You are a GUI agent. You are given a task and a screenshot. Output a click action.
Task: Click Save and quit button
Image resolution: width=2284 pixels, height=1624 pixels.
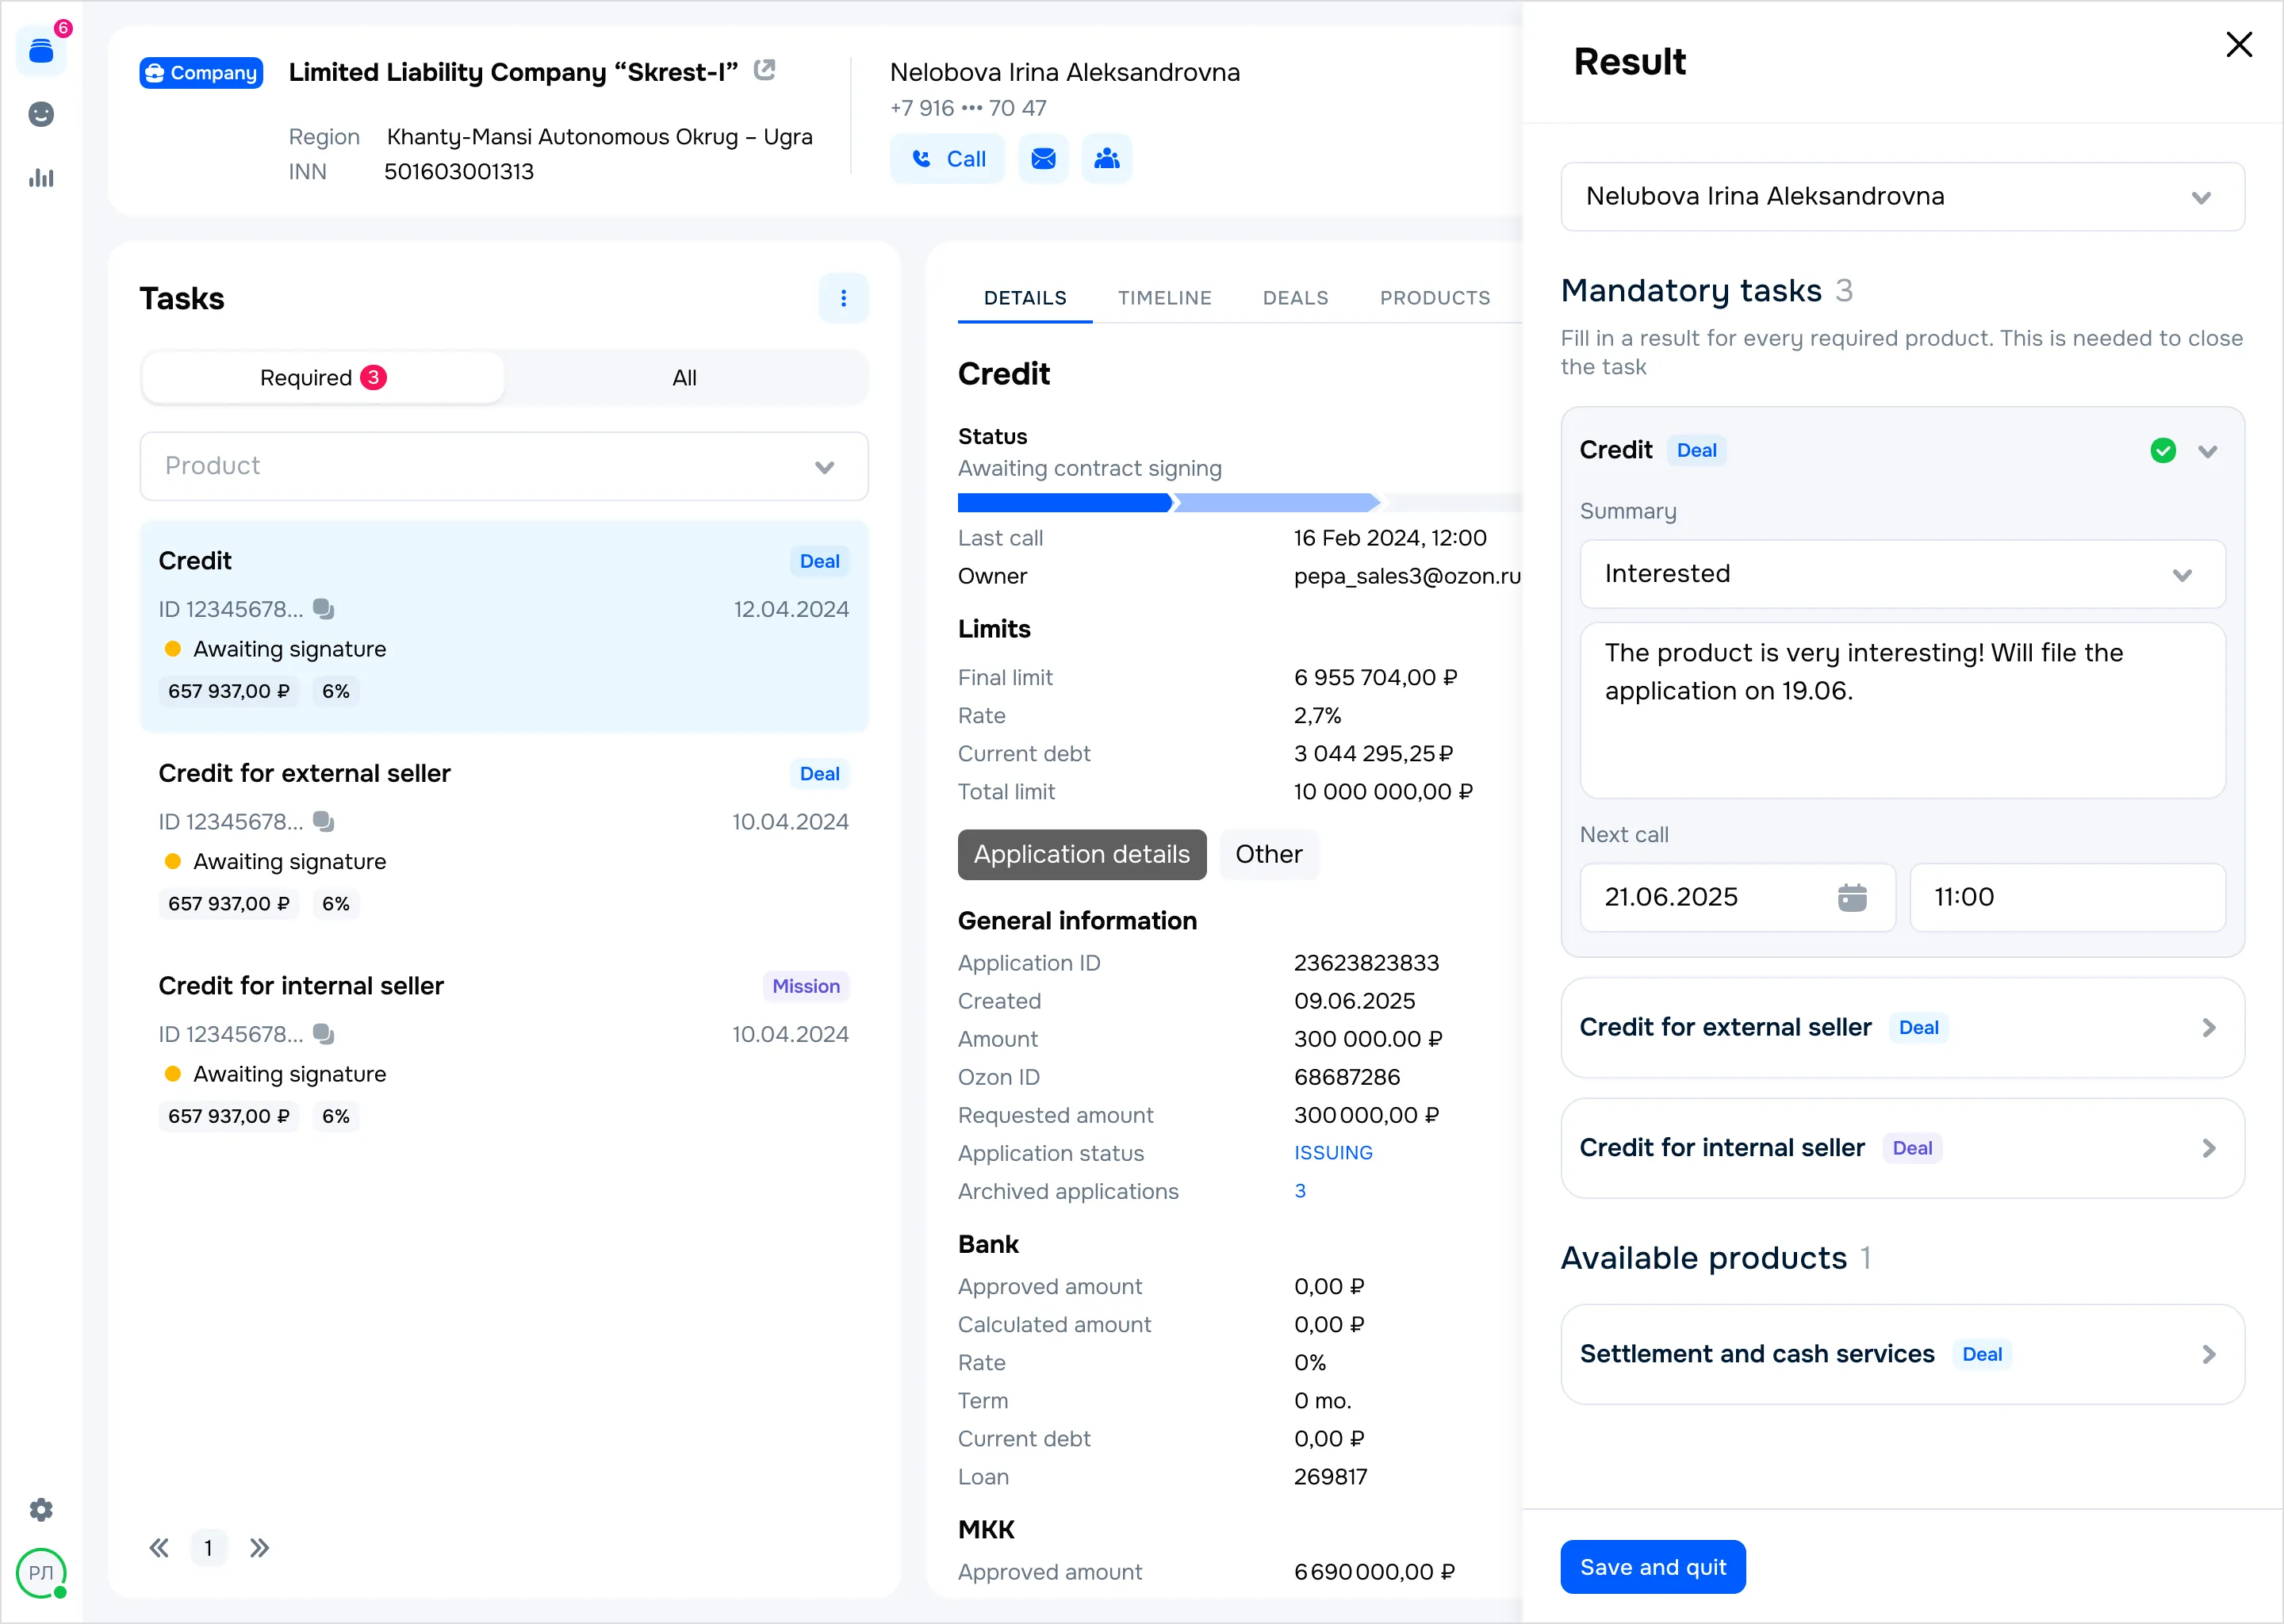(x=1652, y=1567)
